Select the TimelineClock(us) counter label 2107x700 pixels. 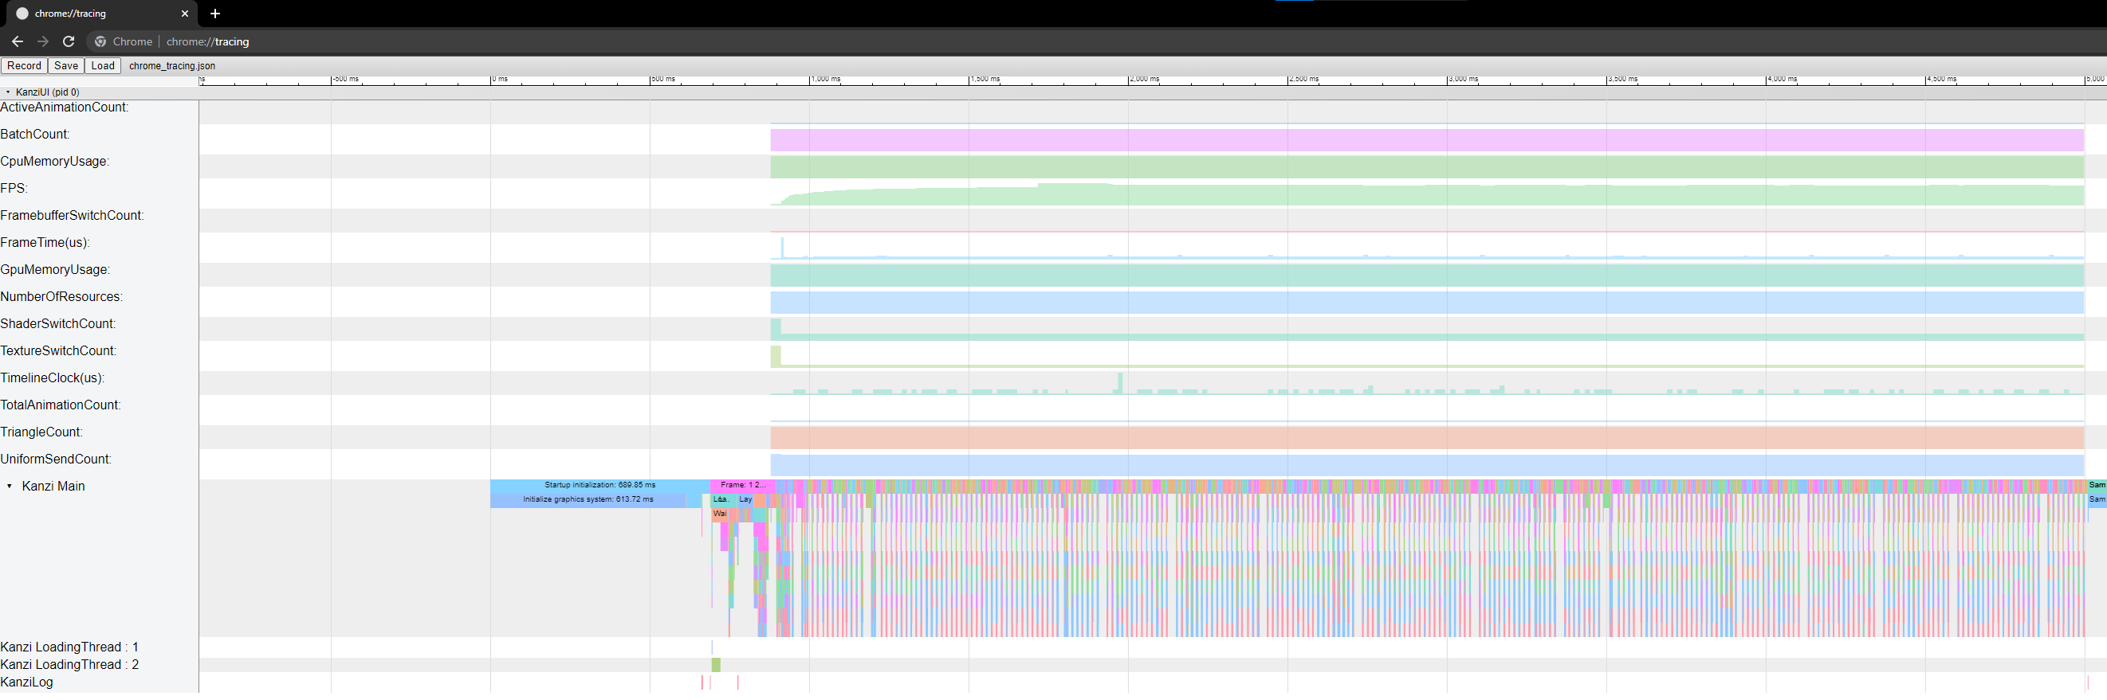click(53, 377)
